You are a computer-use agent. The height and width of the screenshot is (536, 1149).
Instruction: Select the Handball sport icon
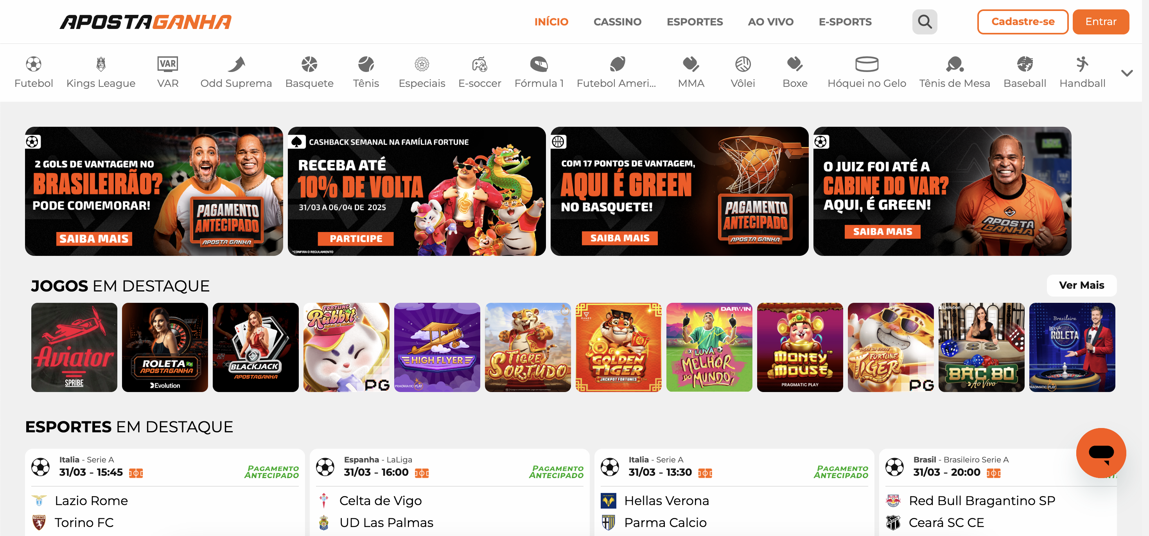[1082, 64]
